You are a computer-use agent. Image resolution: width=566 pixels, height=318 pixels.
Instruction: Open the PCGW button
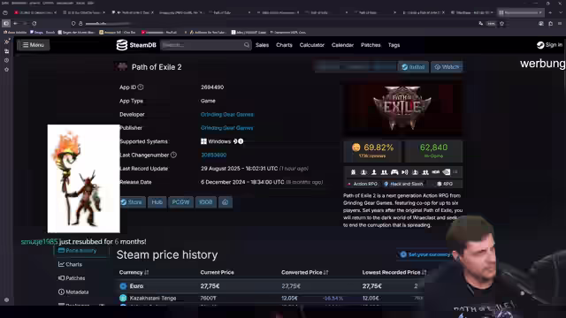[180, 202]
